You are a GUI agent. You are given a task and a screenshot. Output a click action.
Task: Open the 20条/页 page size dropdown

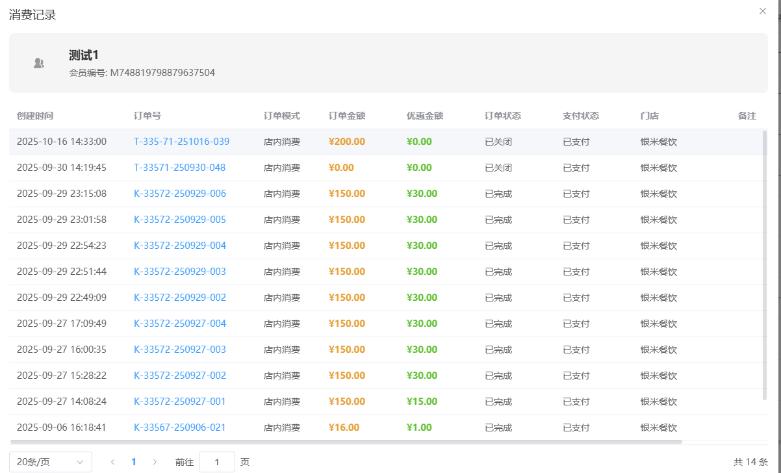click(x=51, y=462)
